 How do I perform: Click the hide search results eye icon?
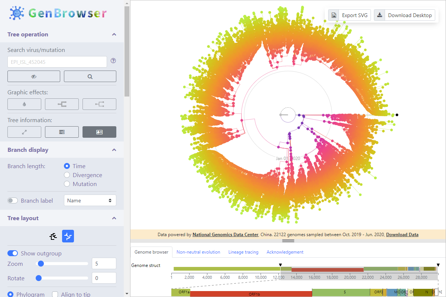pyautogui.click(x=33, y=76)
